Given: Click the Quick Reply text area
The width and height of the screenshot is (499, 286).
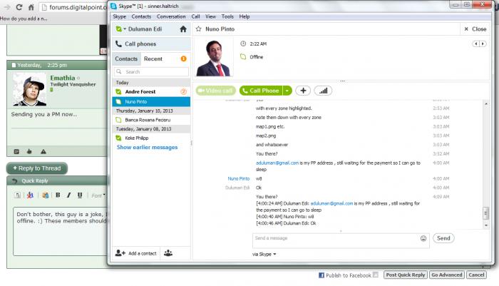Looking at the screenshot, I should (61, 232).
